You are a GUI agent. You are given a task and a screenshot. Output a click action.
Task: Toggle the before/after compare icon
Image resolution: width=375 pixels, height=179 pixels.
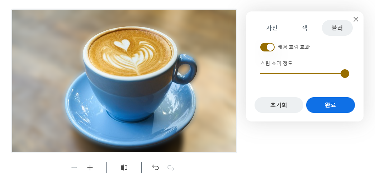pyautogui.click(x=124, y=168)
